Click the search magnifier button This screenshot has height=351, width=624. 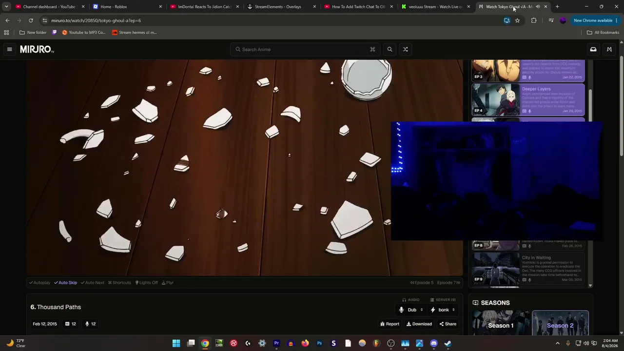tap(390, 49)
